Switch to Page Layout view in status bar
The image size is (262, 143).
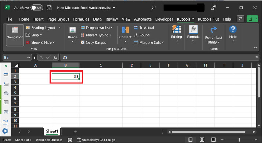[x=202, y=140]
